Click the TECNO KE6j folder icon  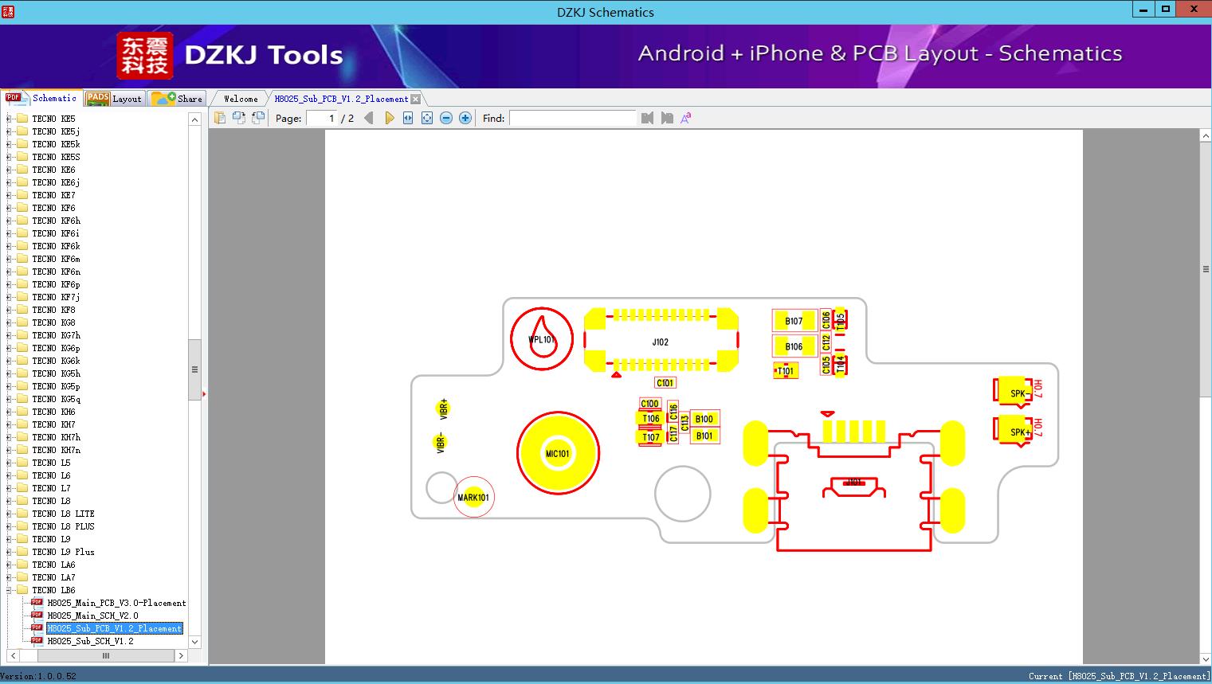(x=22, y=182)
